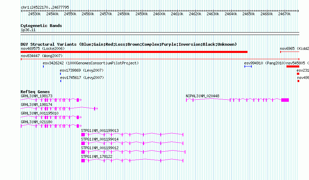
Task: Select the GRHL3 NM_198173 gene model glyph
Action: 51,100
